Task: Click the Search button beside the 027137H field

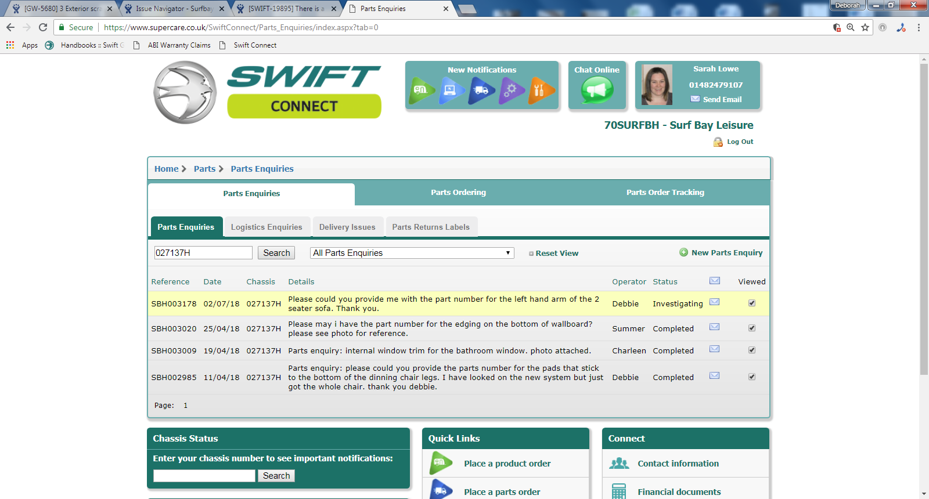Action: click(x=276, y=253)
